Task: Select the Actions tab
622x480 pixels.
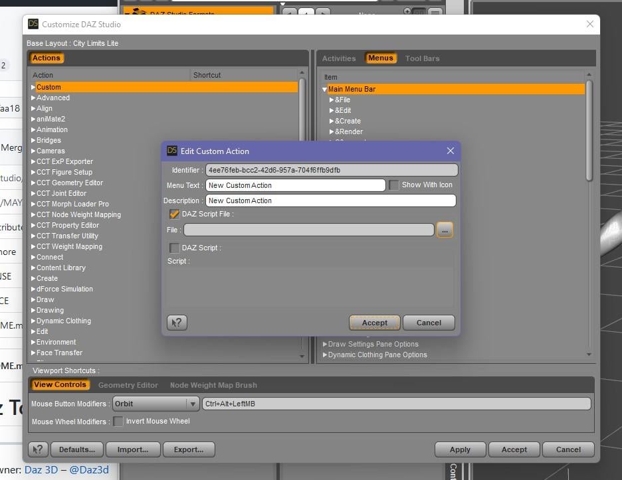Action: 46,58
